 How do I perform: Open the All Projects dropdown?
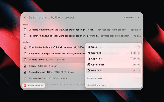(x=131, y=18)
